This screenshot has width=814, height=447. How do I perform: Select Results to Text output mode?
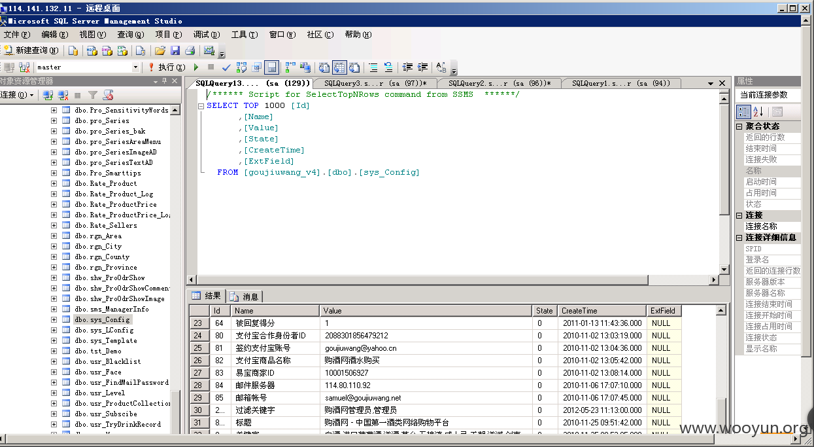click(x=324, y=67)
